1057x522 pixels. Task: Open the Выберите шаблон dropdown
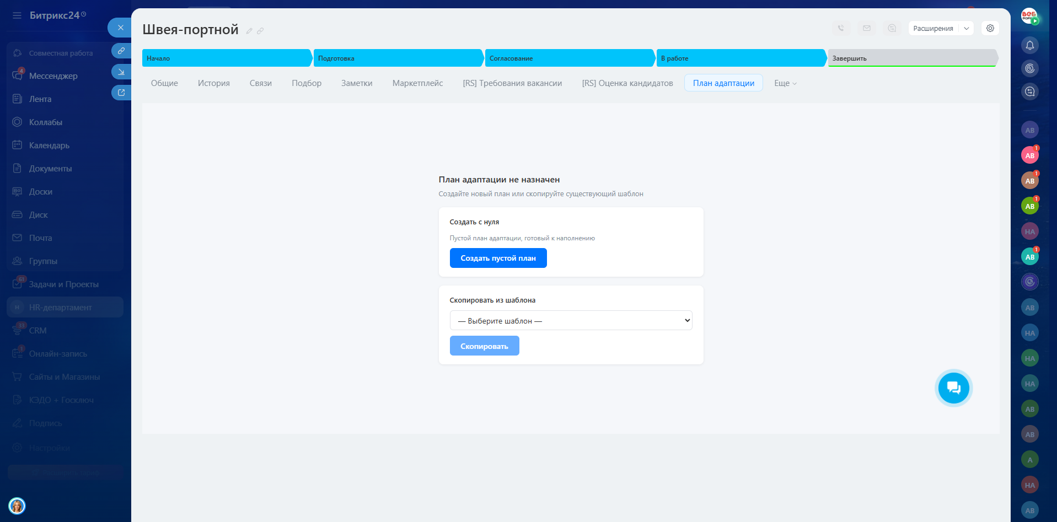(571, 321)
